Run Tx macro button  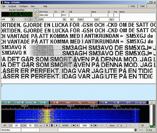pos(105,103)
